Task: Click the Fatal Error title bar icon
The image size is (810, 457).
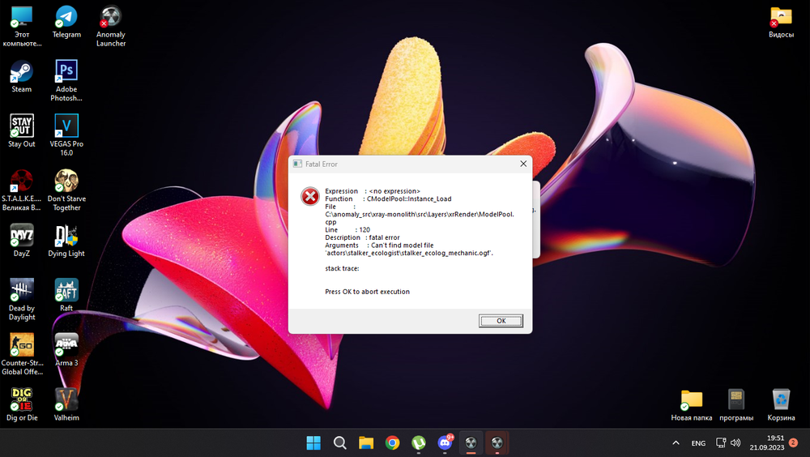Action: click(297, 164)
